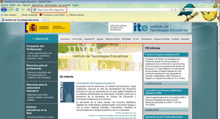The width and height of the screenshot is (220, 119).
Task: Follow Enlace al portal Leer.es
Action: click(126, 113)
